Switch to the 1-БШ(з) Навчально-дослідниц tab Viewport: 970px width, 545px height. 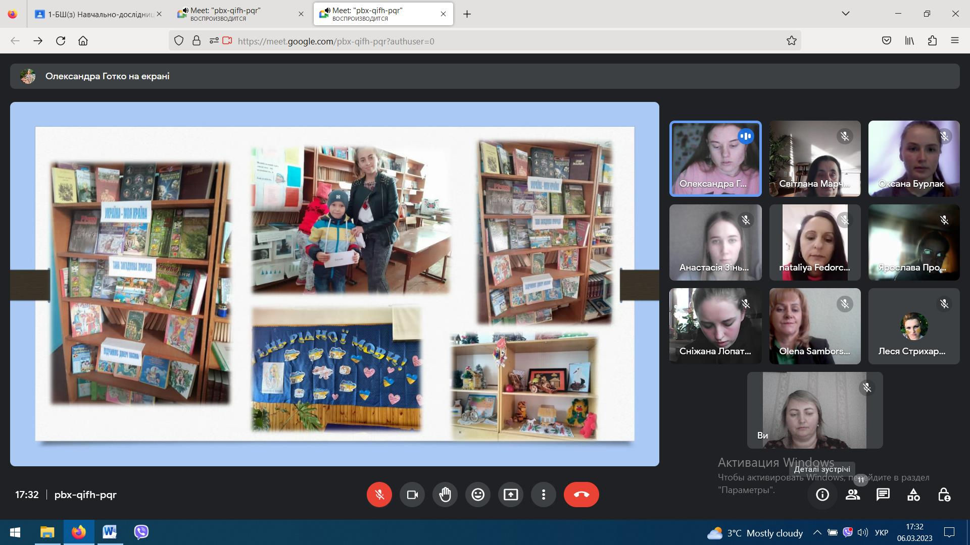click(x=98, y=14)
